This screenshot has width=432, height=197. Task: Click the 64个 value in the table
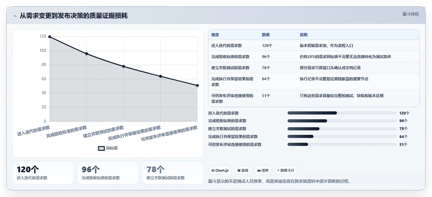[x=266, y=79]
